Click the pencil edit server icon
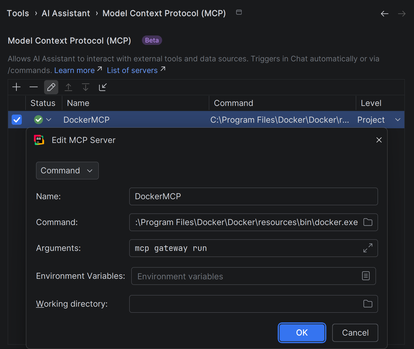 (51, 87)
